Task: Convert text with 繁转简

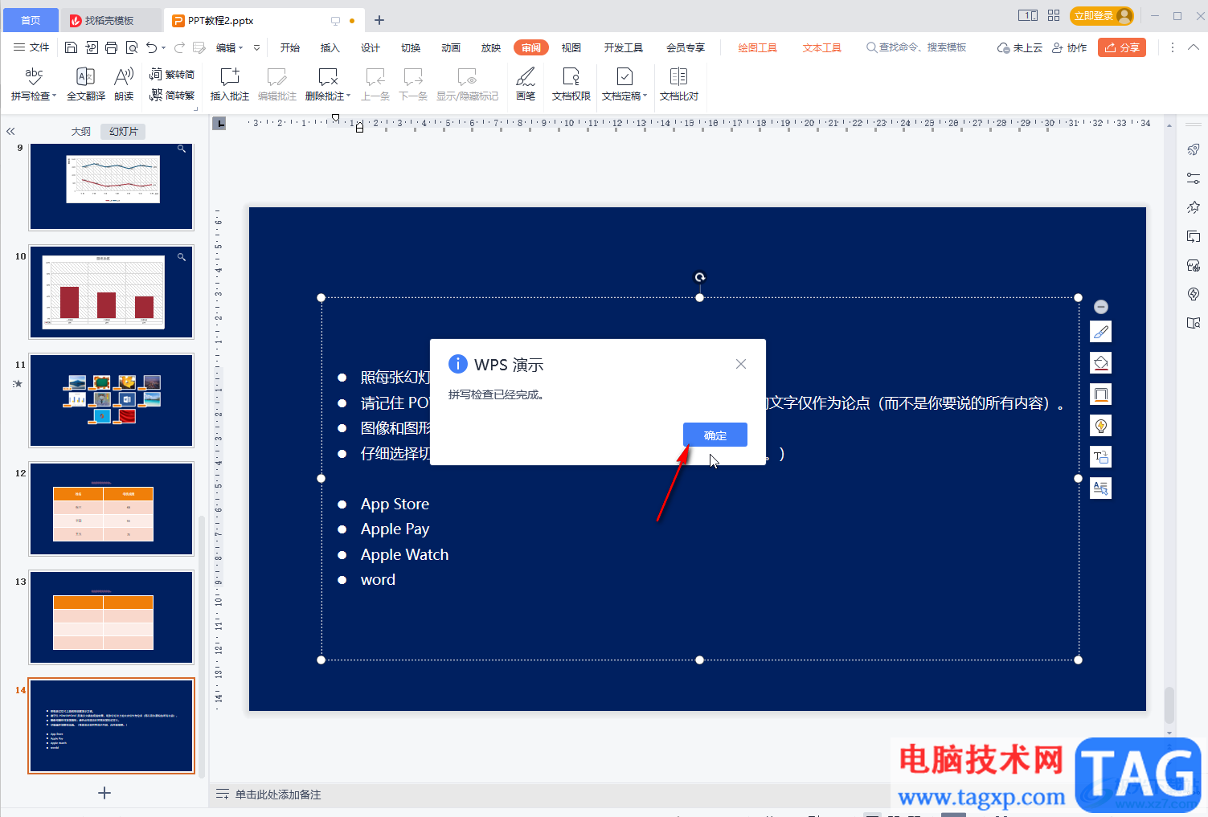Action: click(x=172, y=74)
